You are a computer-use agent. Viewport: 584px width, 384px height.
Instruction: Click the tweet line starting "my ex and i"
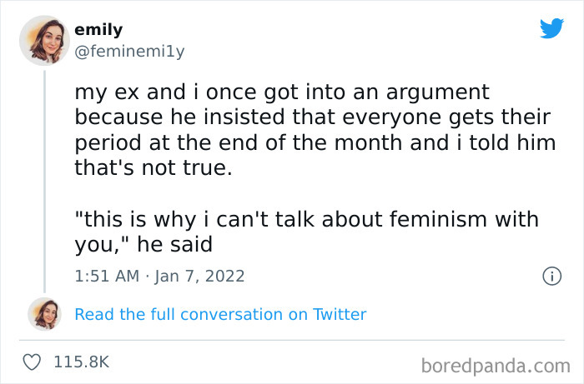pyautogui.click(x=282, y=91)
